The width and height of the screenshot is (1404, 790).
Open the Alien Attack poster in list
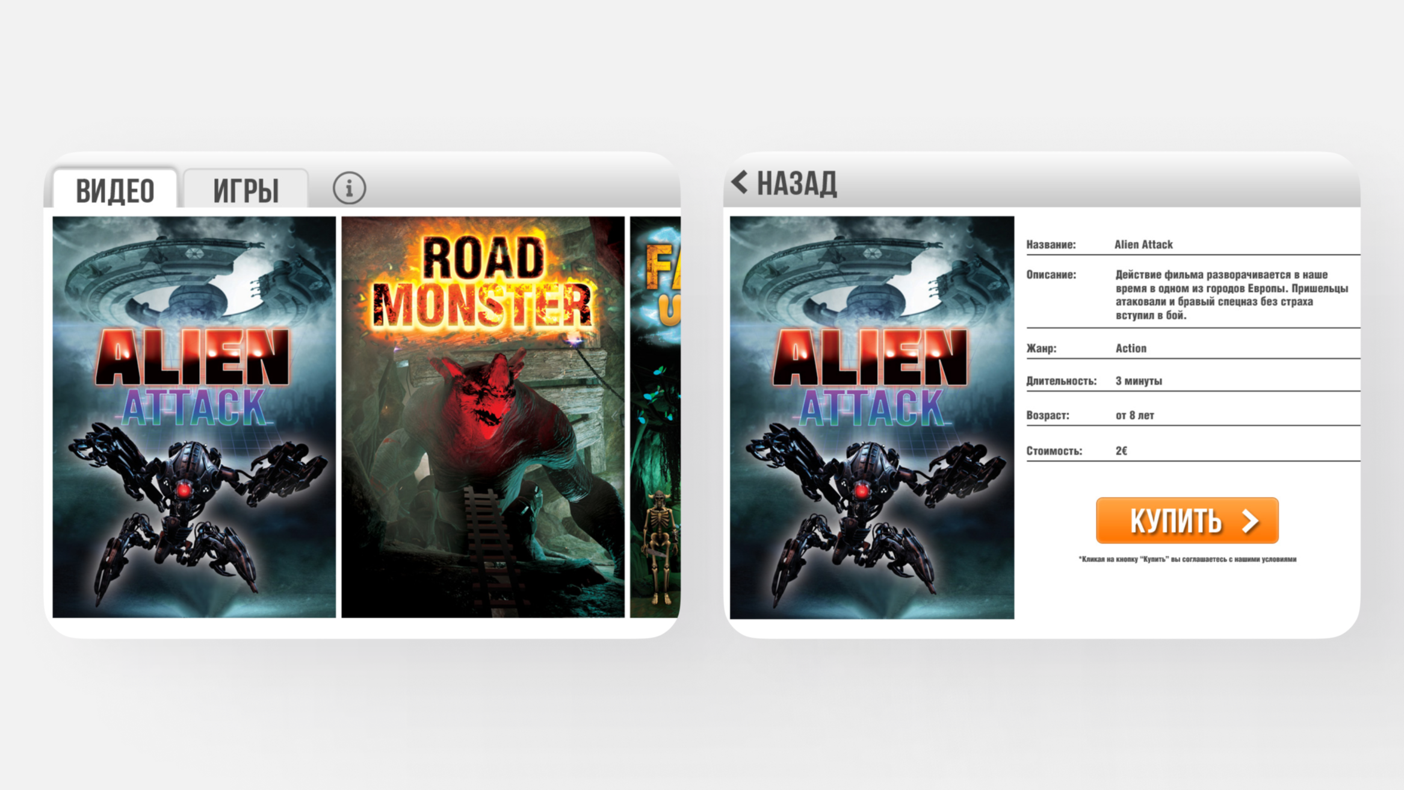(x=194, y=417)
